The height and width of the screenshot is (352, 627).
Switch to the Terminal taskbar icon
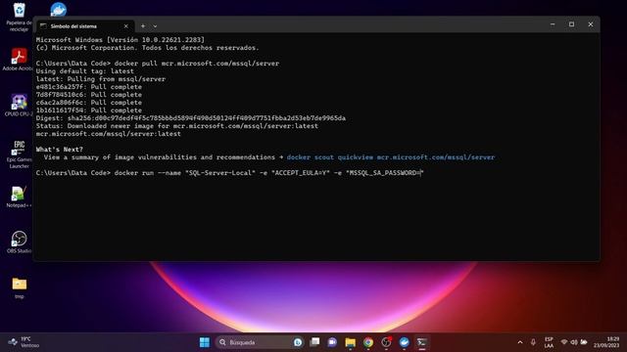(x=422, y=342)
